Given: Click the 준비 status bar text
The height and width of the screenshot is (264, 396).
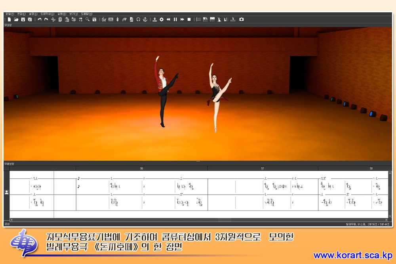Looking at the screenshot, I should (7, 224).
